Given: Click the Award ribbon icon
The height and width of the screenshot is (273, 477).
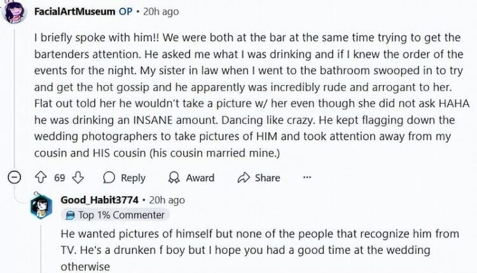Looking at the screenshot, I should click(x=174, y=178).
